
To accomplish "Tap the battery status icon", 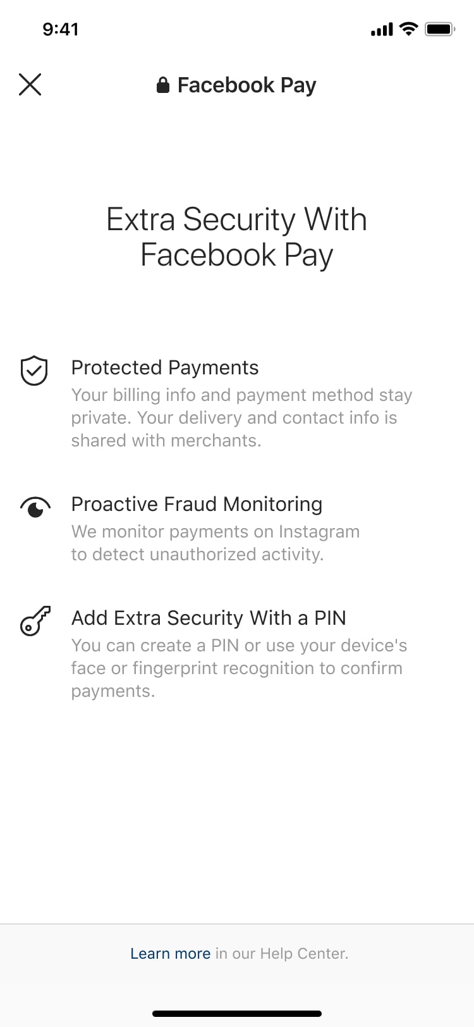I will (440, 29).
